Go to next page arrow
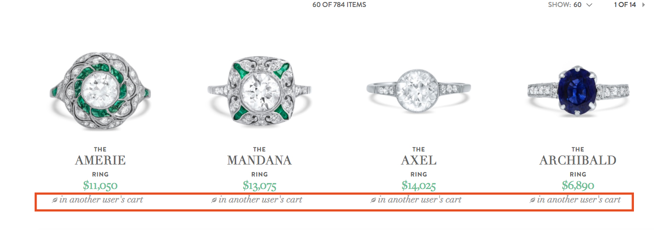 [643, 5]
